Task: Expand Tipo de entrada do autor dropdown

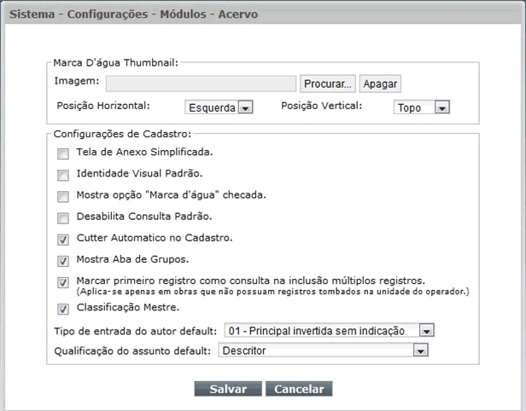Action: tap(330, 331)
